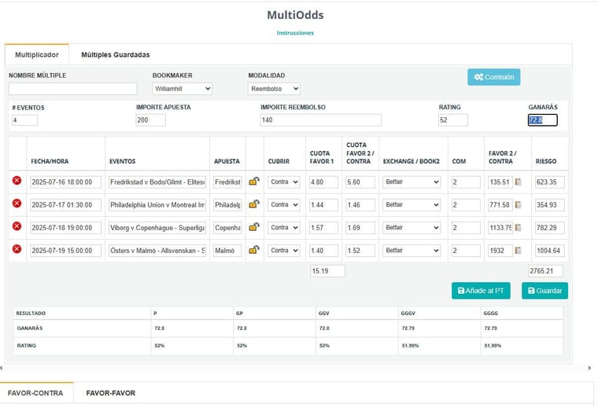Remove the Viborg v Copenhague row
The height and width of the screenshot is (407, 598).
[17, 226]
